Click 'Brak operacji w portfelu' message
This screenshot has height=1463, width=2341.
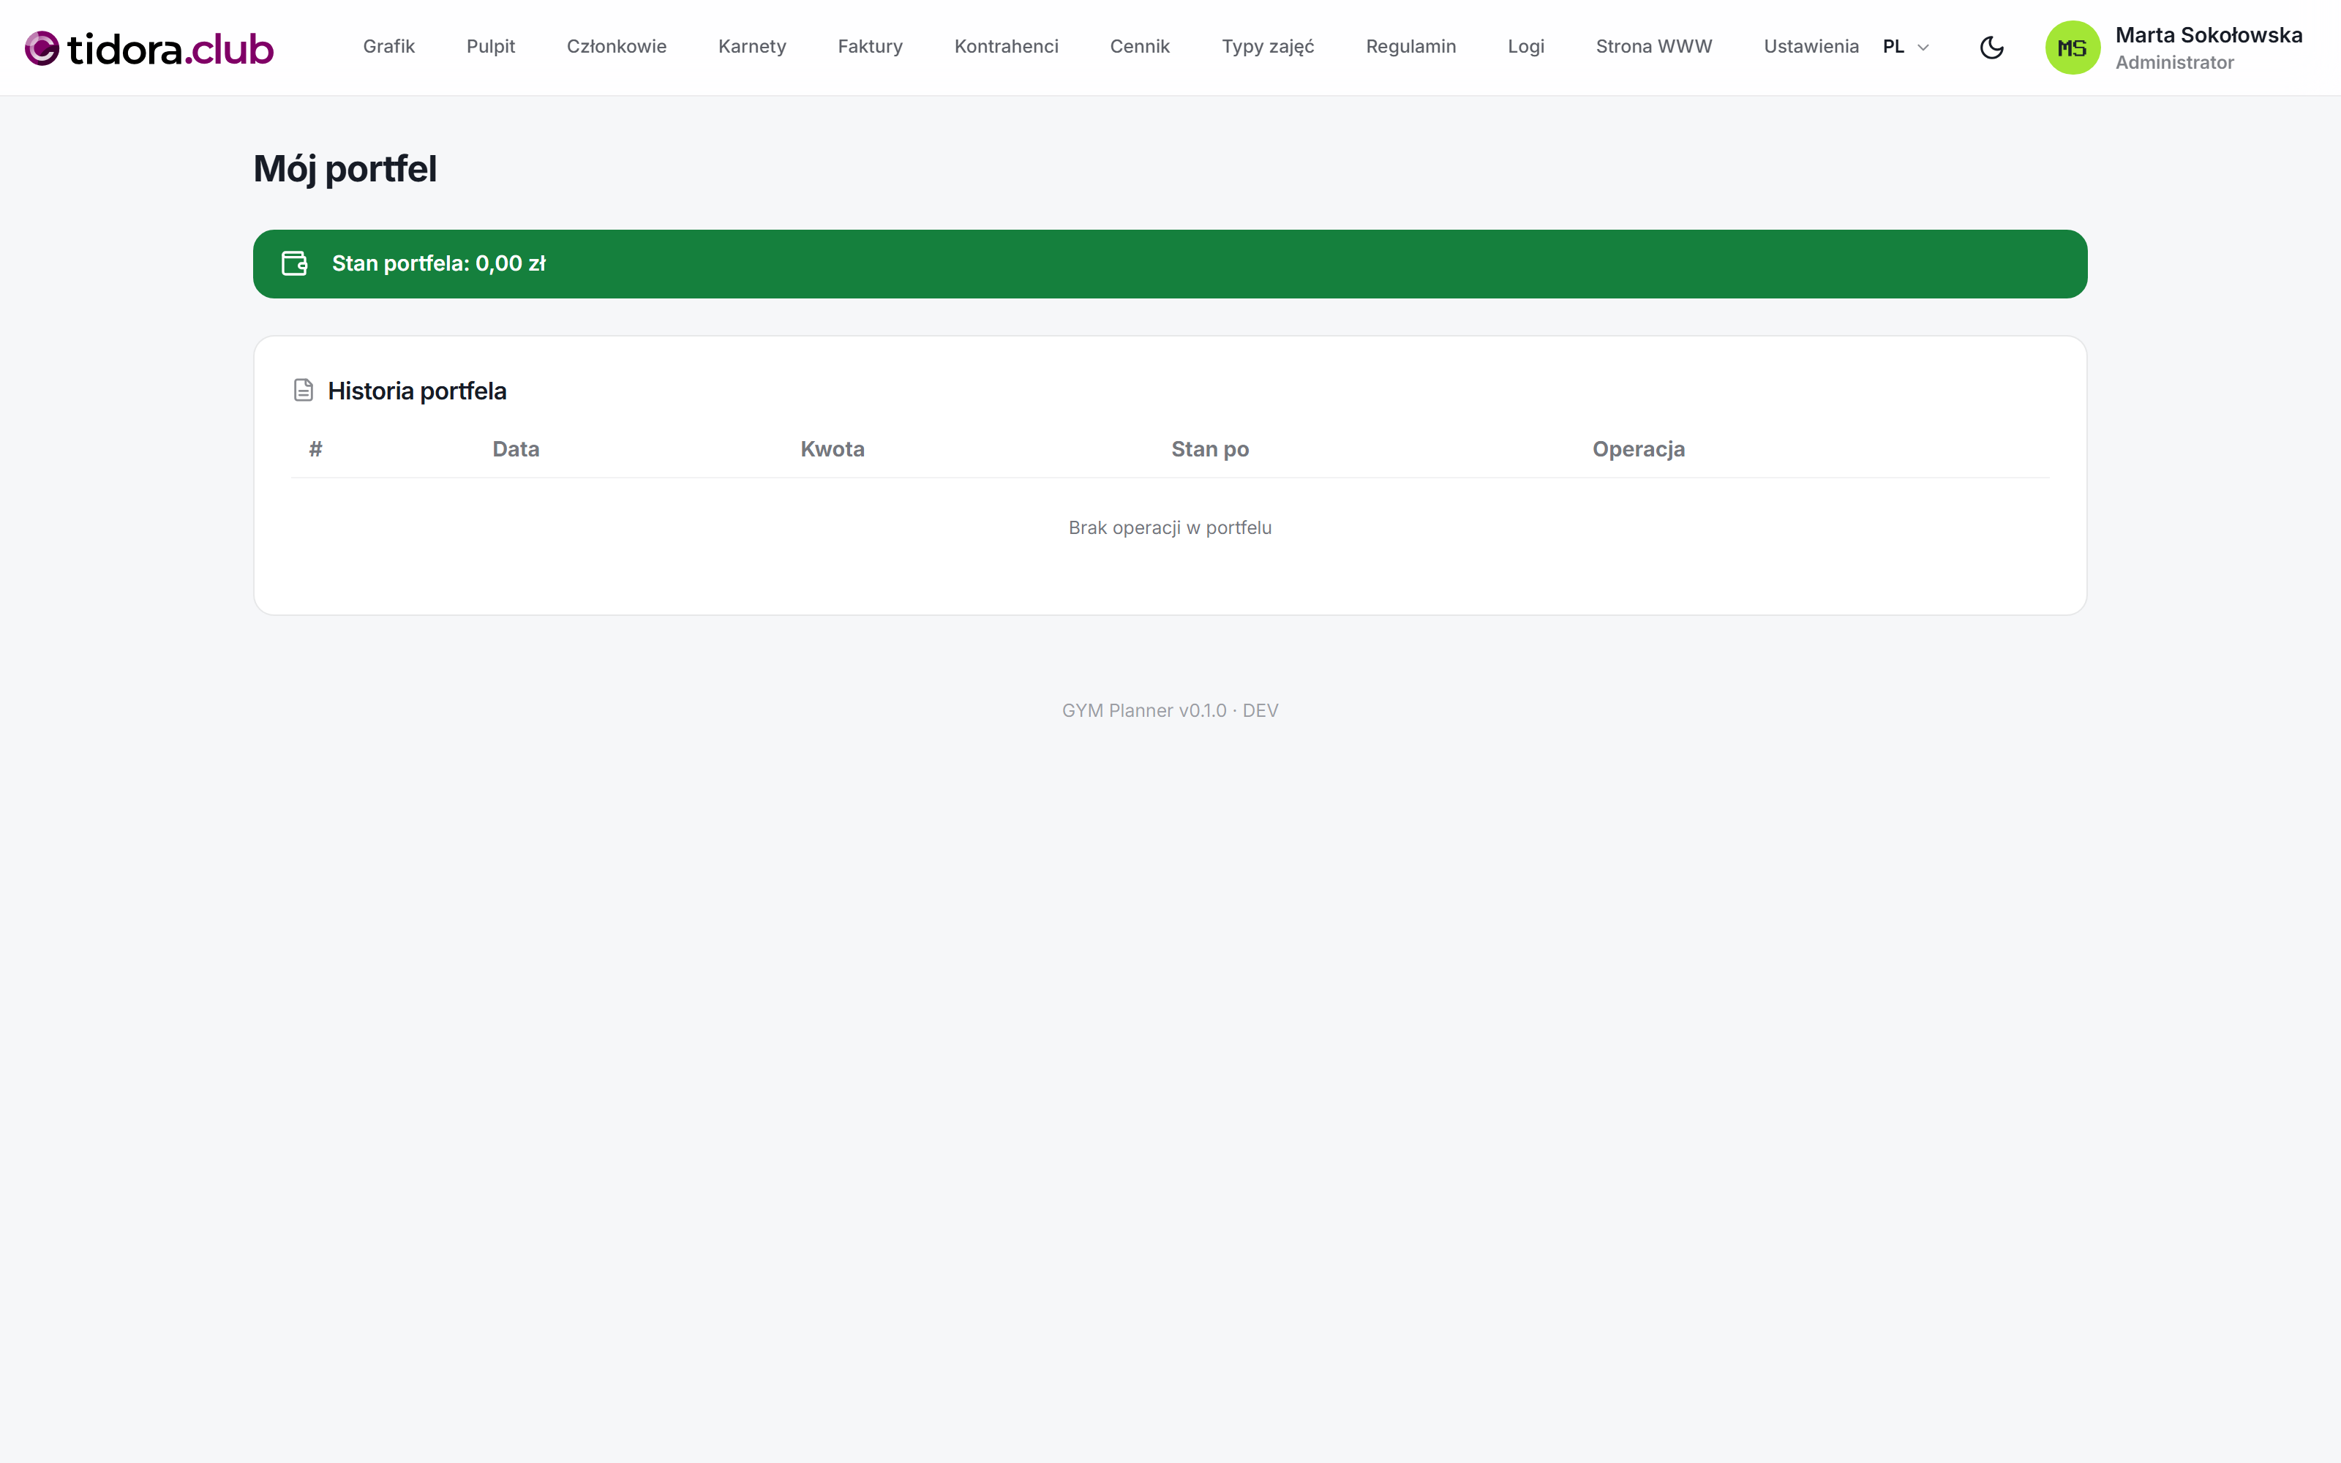1170,527
